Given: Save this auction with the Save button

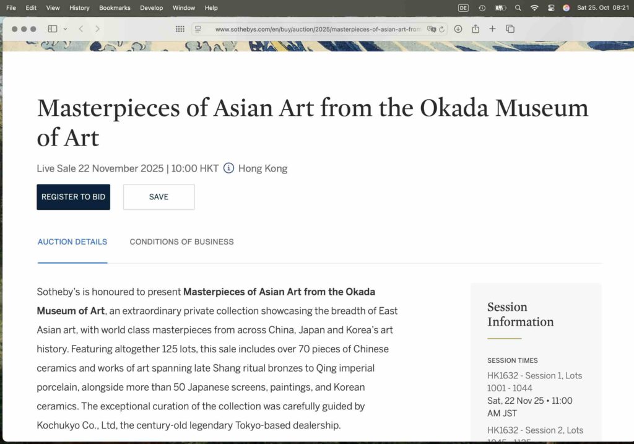Looking at the screenshot, I should (x=158, y=197).
